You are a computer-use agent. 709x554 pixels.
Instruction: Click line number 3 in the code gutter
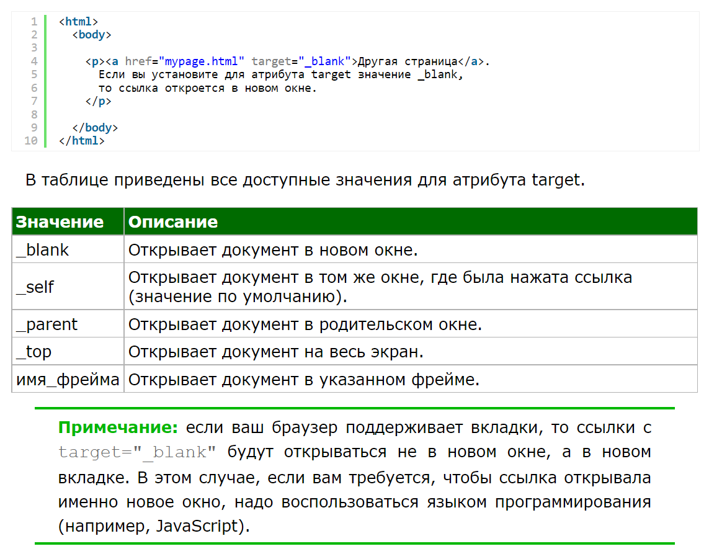click(34, 48)
